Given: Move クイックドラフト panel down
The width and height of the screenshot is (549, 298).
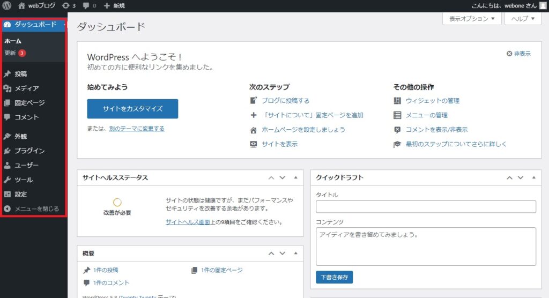Looking at the screenshot, I should click(x=521, y=178).
